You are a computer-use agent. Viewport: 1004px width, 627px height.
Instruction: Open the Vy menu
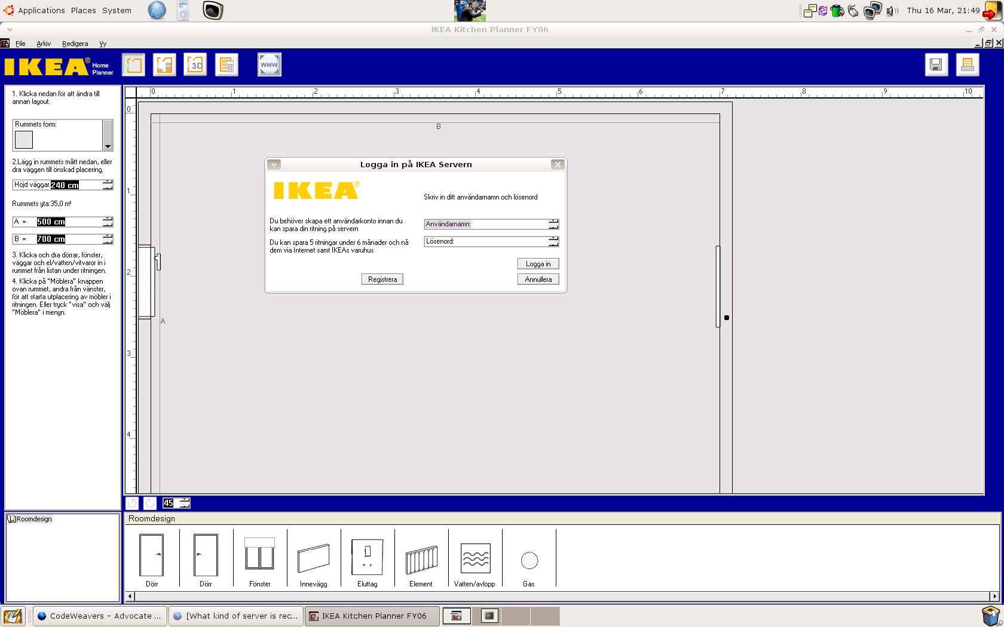103,44
